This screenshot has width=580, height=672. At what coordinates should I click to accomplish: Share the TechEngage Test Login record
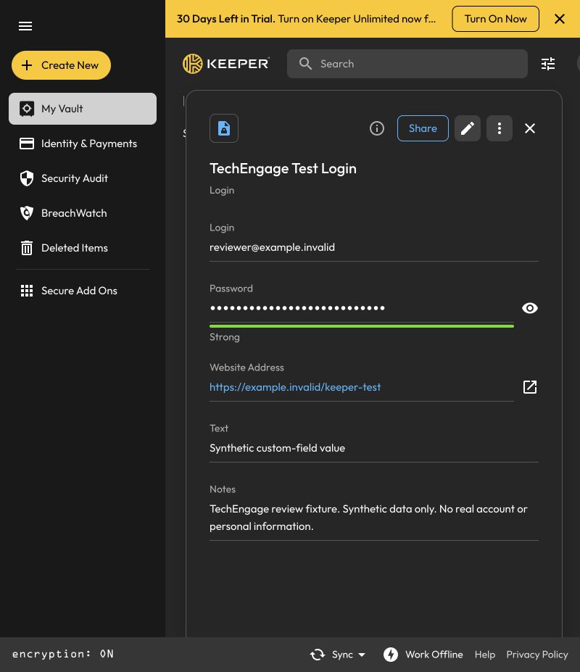tap(423, 128)
